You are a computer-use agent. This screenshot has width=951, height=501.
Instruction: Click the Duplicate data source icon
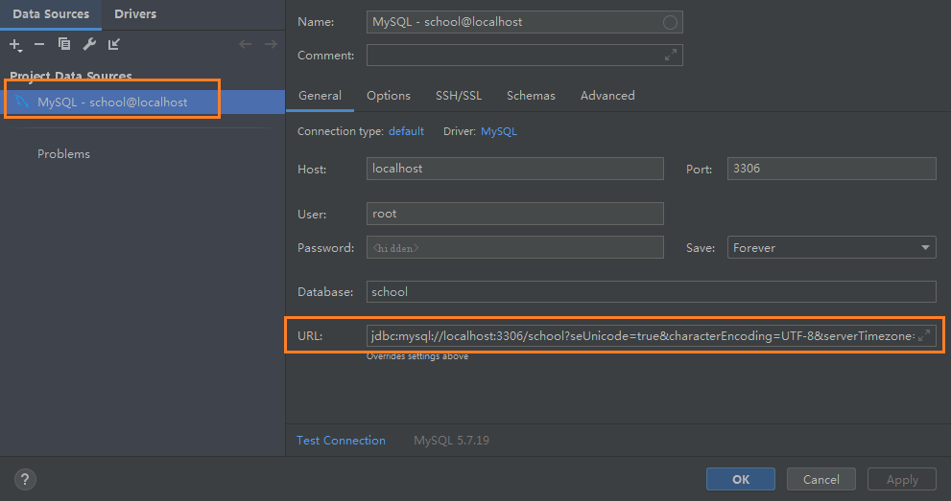64,44
